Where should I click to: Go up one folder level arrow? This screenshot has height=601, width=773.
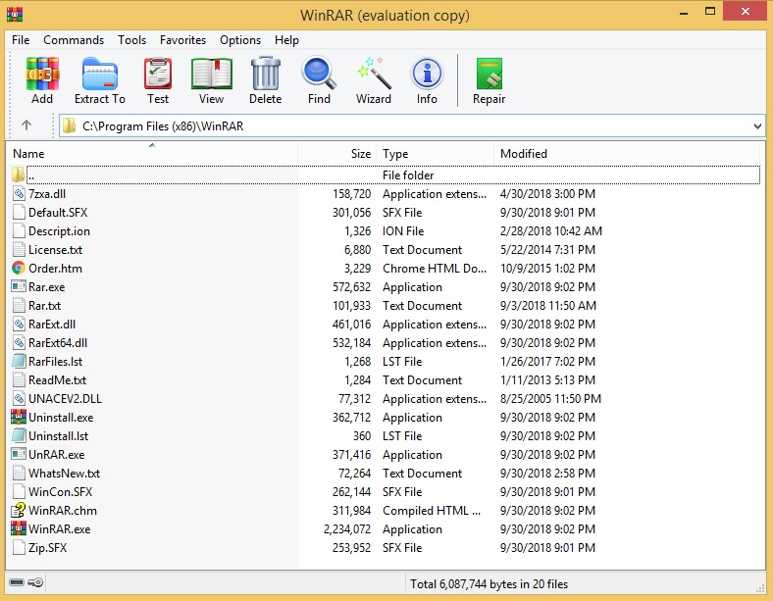click(26, 125)
